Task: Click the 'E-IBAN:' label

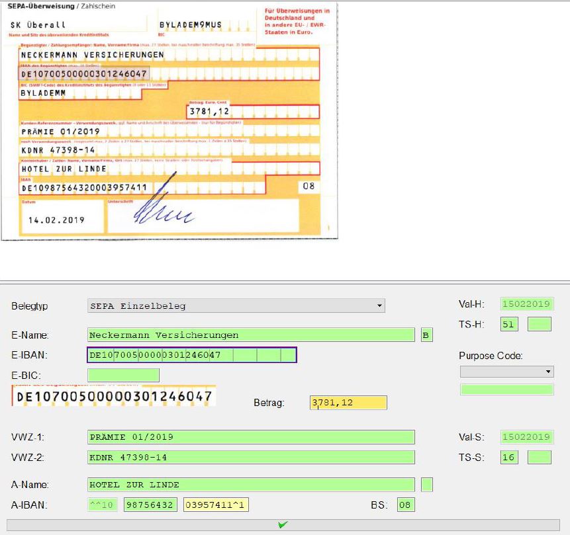Action: coord(29,355)
